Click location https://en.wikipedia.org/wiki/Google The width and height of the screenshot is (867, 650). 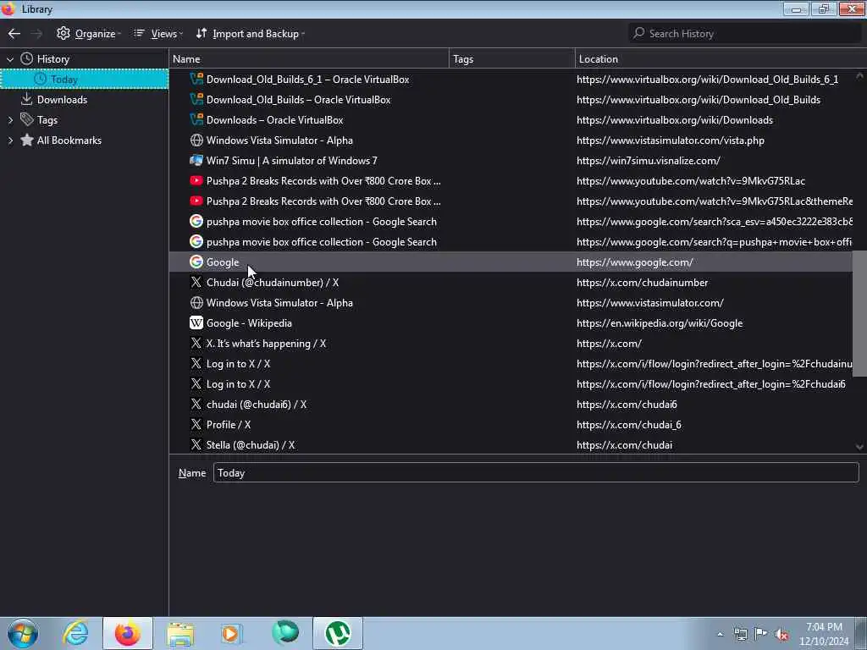659,323
